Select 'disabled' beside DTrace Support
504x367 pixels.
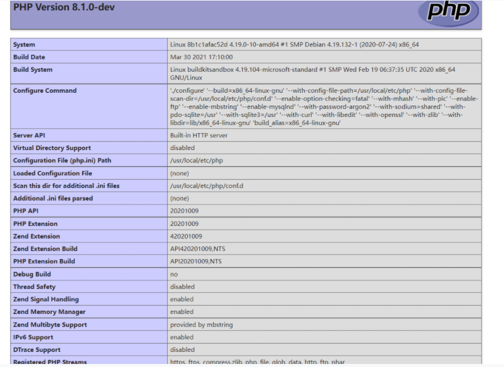point(182,350)
